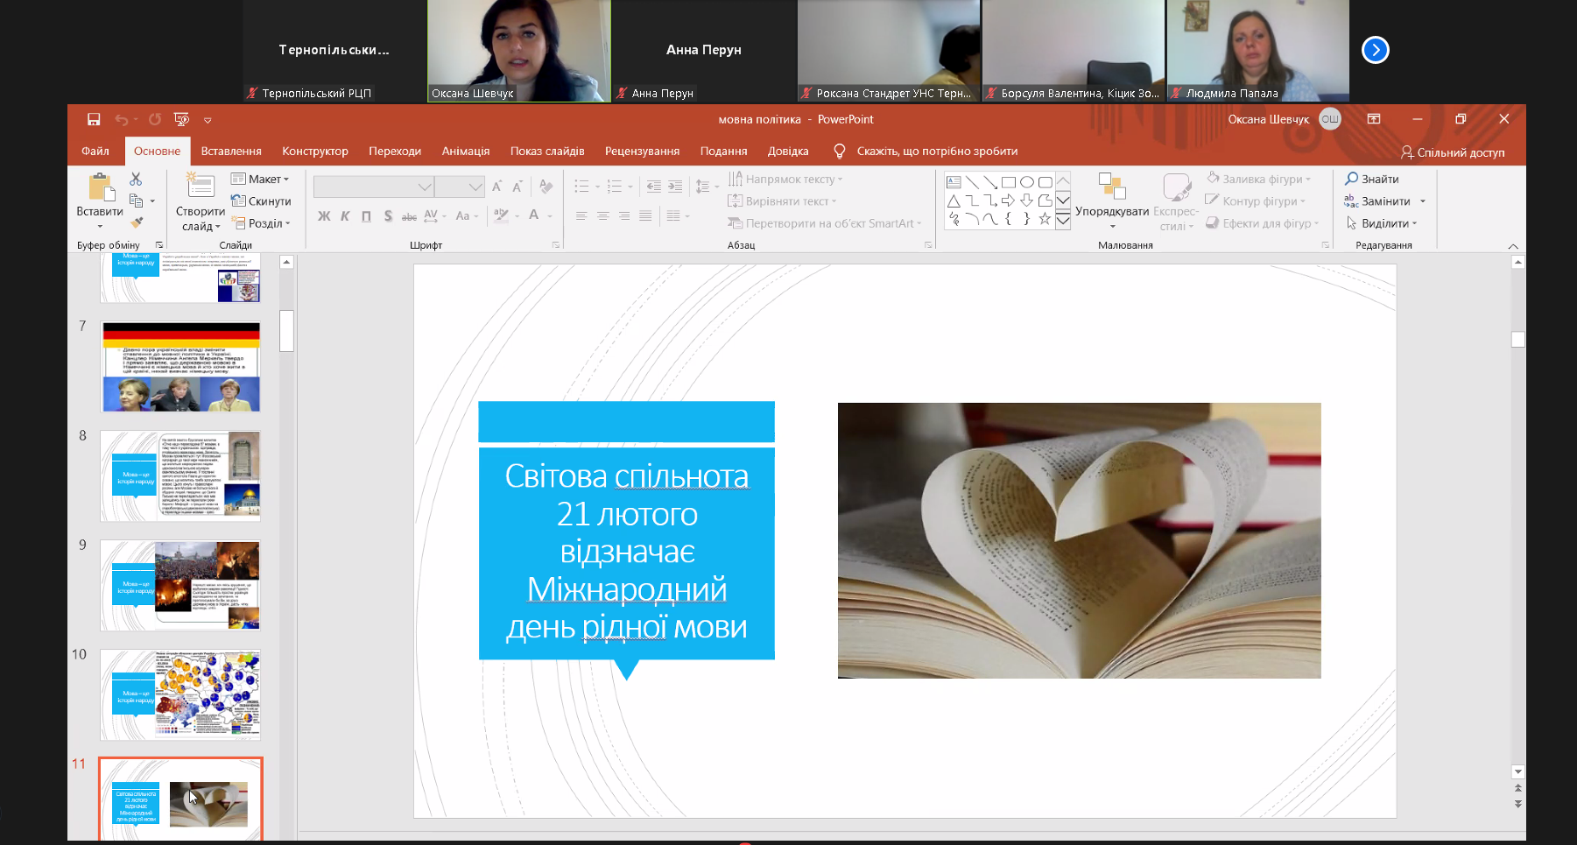Align text left toggle
This screenshot has height=845, width=1577.
point(581,215)
